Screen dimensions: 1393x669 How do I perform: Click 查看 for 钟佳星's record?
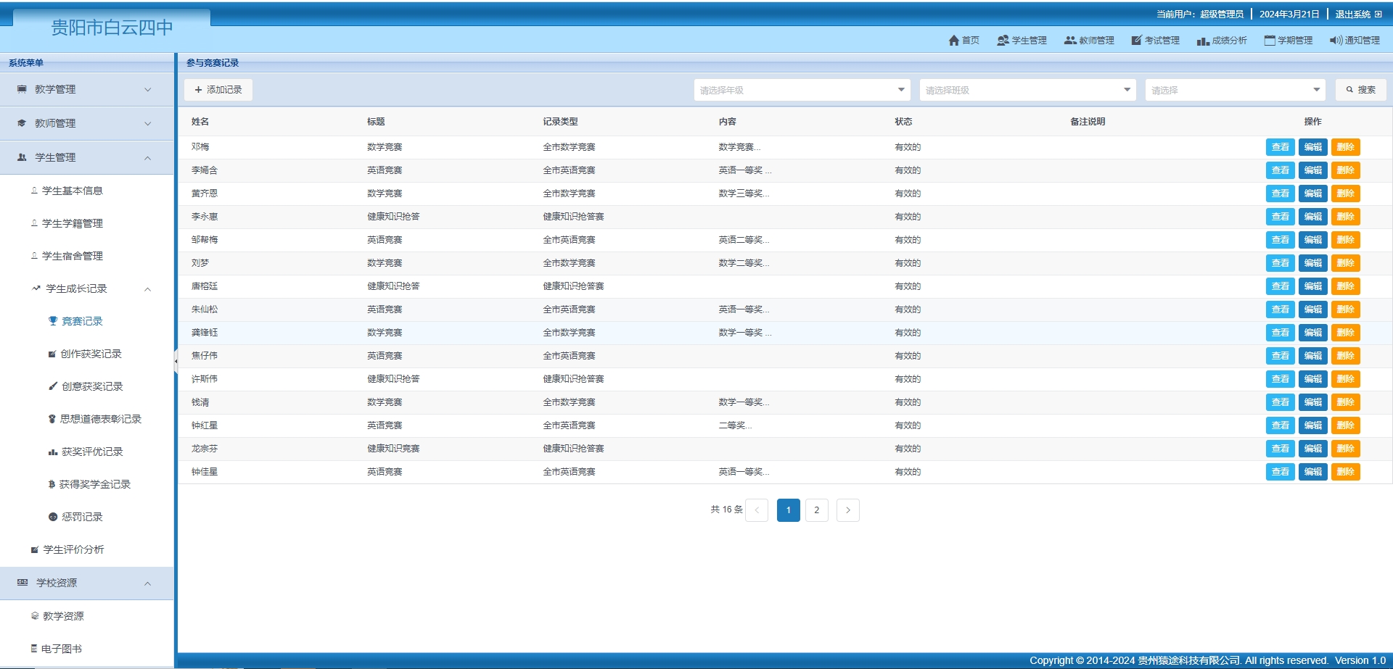tap(1281, 472)
